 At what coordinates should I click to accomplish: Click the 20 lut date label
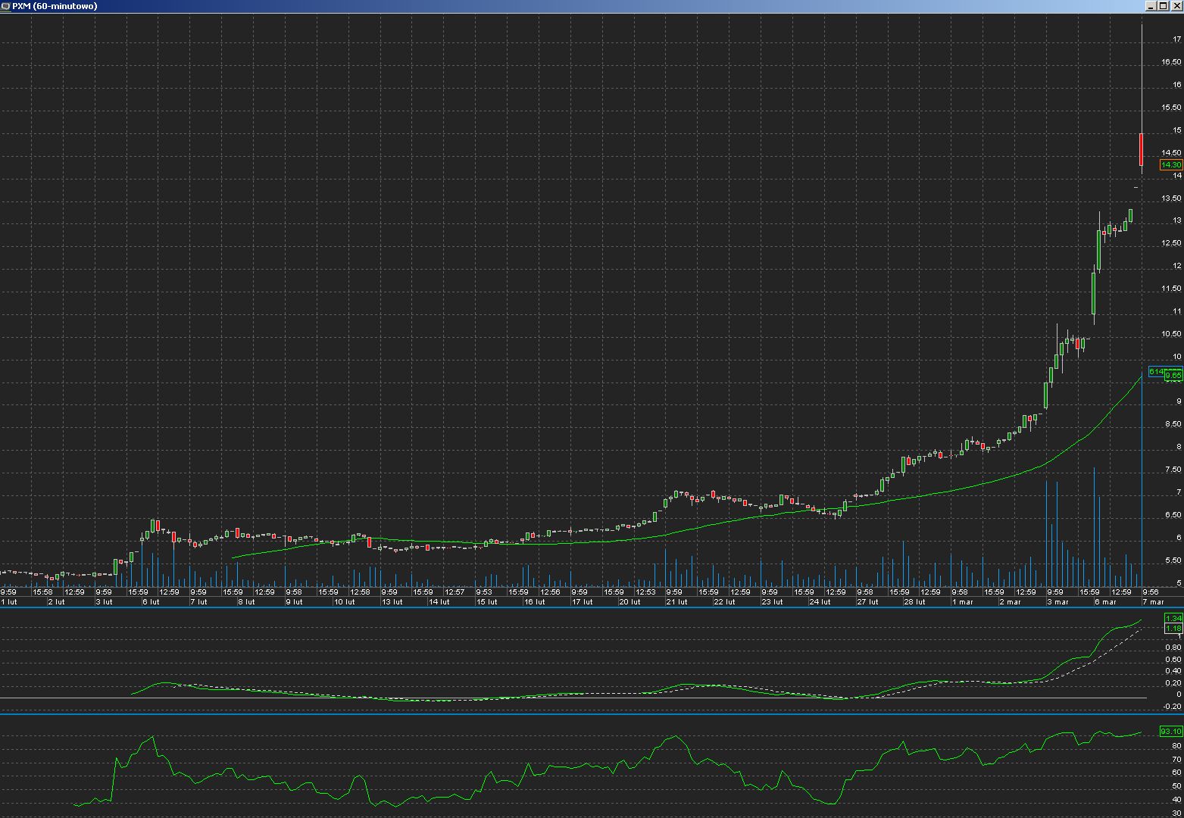[629, 602]
